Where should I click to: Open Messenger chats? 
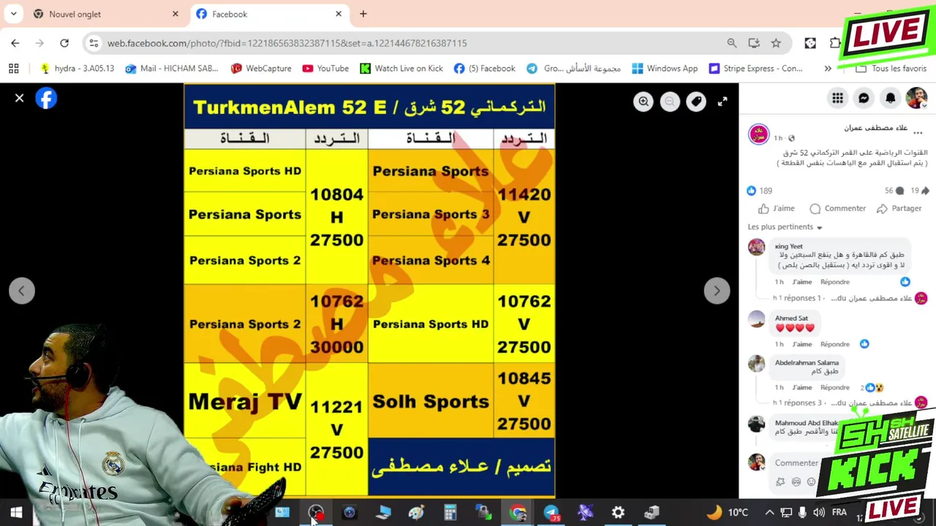click(x=864, y=99)
